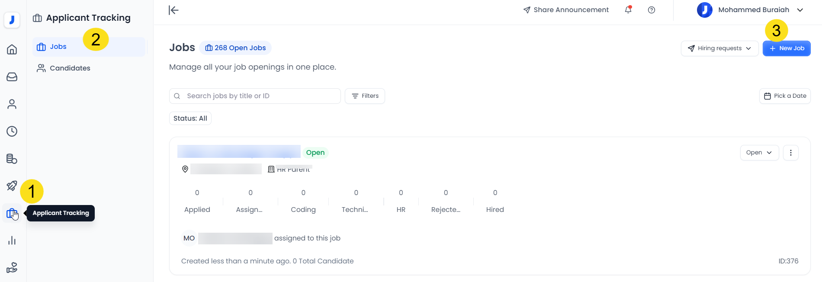This screenshot has width=822, height=282.
Task: Open the Home icon in sidebar
Action: [12, 49]
